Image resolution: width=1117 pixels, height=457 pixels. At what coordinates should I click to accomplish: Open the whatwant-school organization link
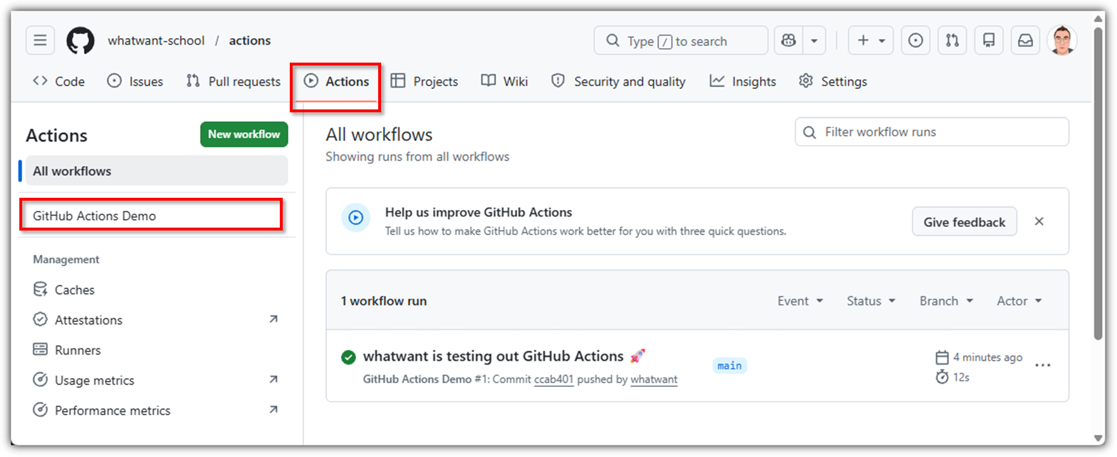click(156, 40)
